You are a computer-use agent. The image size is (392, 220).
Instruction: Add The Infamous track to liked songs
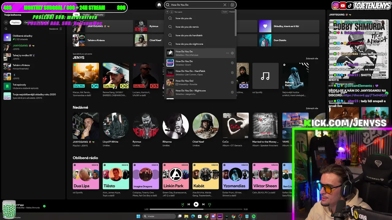(x=232, y=53)
